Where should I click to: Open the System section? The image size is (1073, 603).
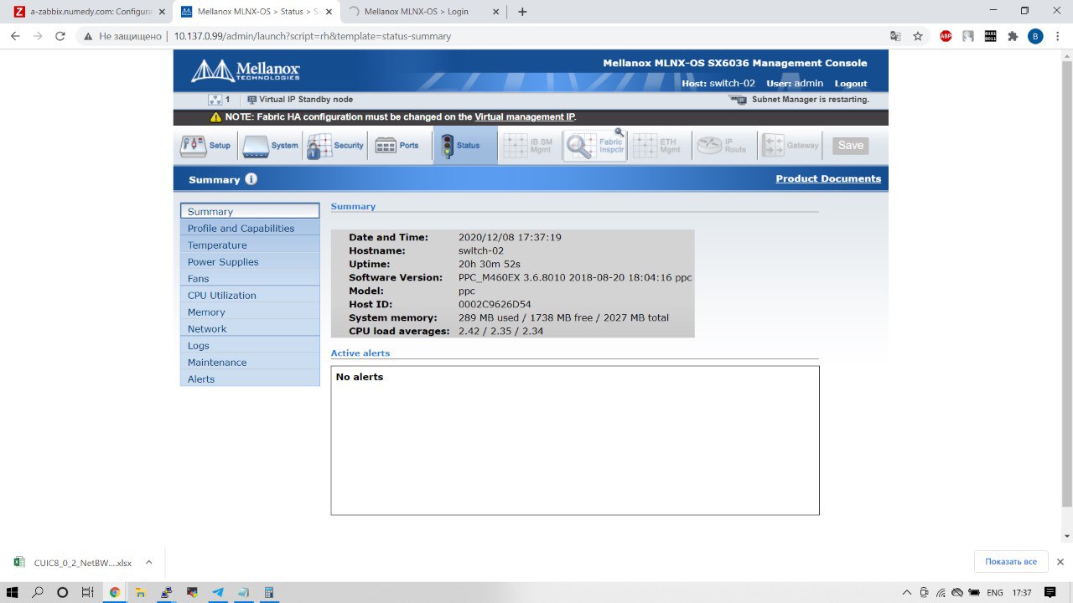270,146
